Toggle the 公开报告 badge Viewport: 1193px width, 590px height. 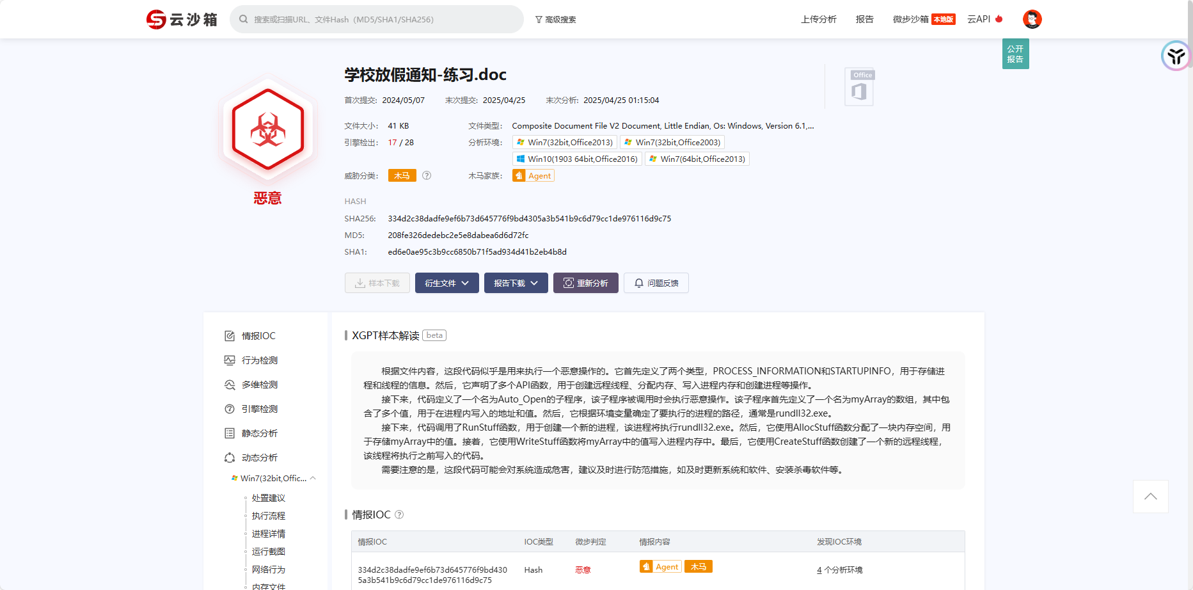pyautogui.click(x=1015, y=54)
